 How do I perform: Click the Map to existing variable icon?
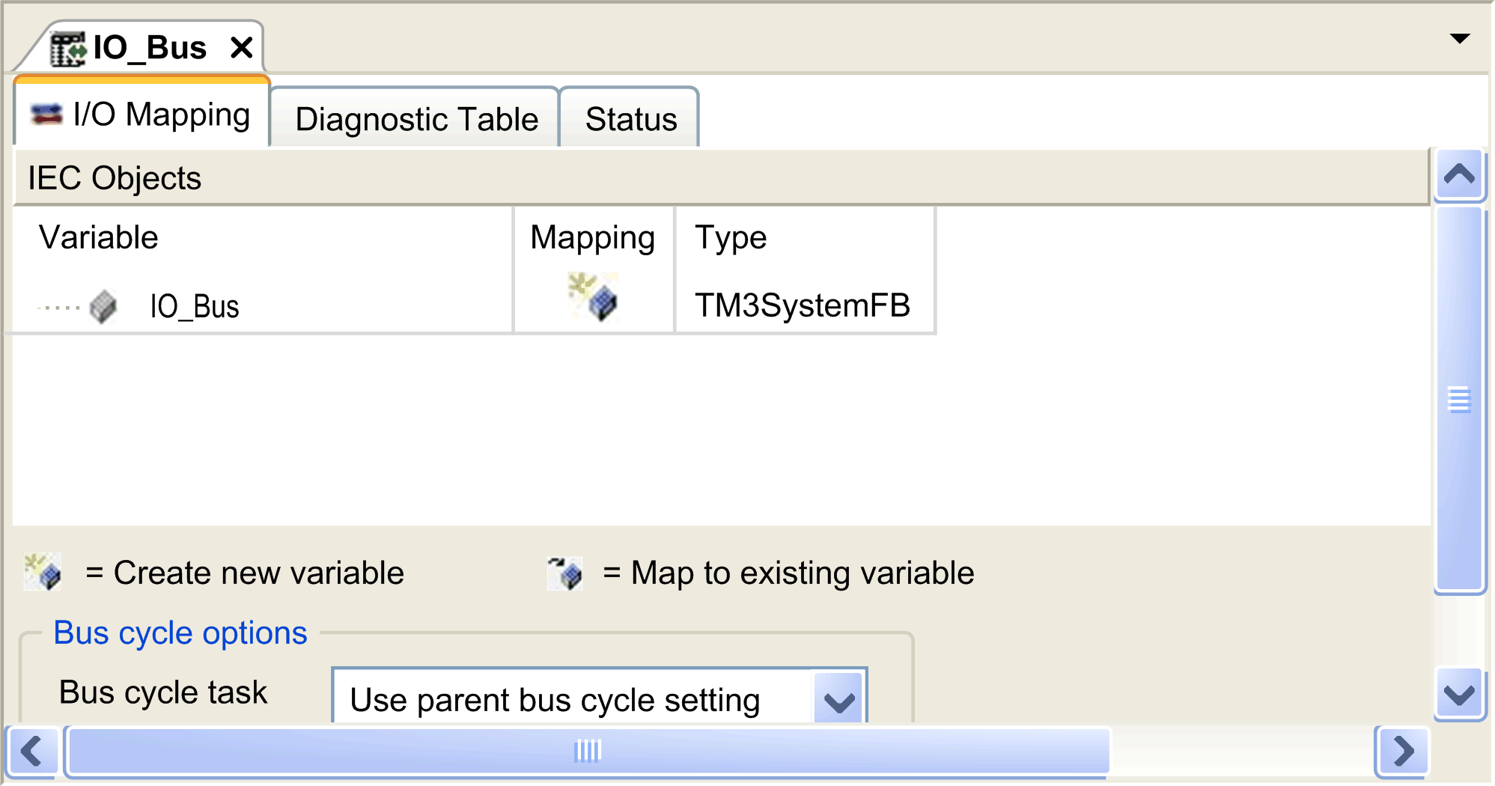tap(564, 573)
